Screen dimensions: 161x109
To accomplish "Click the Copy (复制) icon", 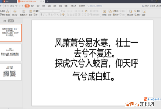I will 1,15.
